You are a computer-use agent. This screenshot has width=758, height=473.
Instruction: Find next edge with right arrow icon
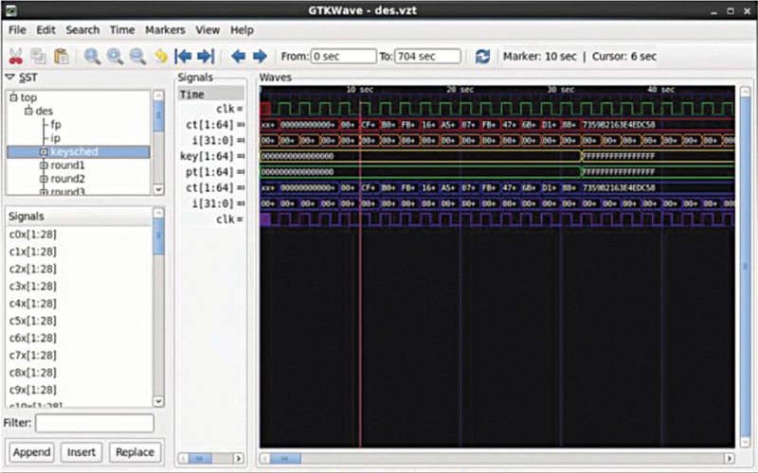click(x=260, y=56)
